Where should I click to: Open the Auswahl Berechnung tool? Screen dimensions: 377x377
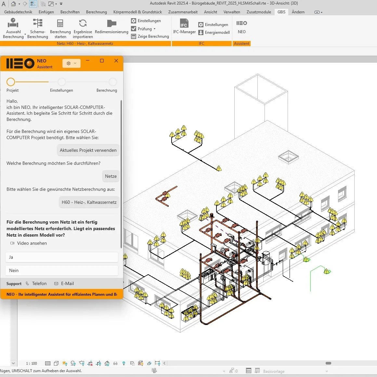pyautogui.click(x=13, y=28)
